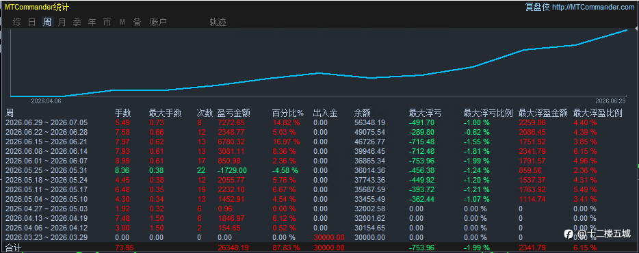Screen dimensions: 639x253
Task: Open the M tab
Action: pos(122,23)
